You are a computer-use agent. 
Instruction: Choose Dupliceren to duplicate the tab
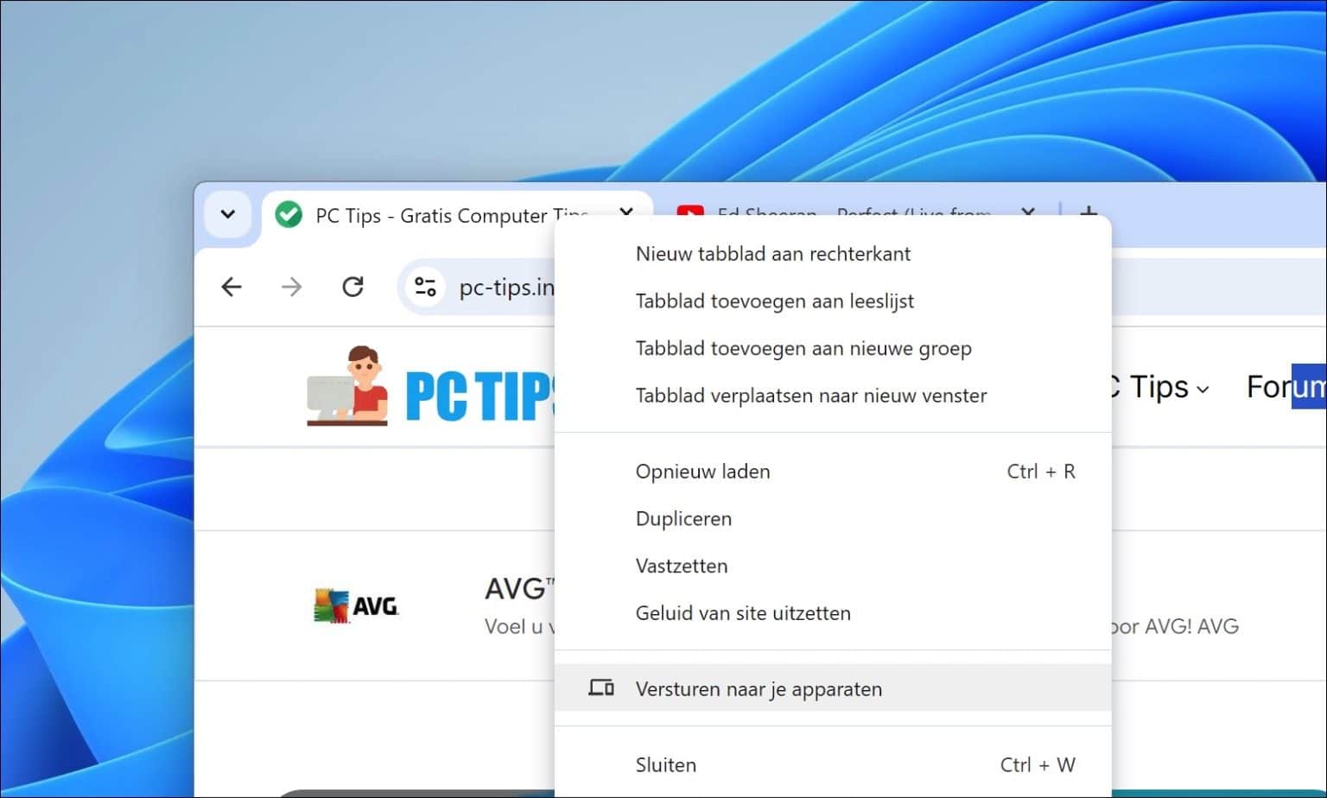tap(683, 518)
